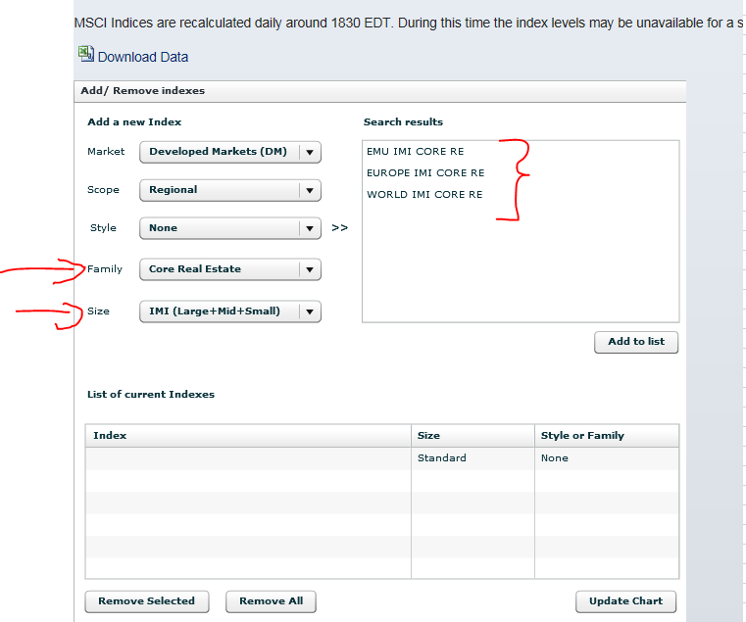
Task: Expand the Market dropdown arrow
Action: click(310, 152)
